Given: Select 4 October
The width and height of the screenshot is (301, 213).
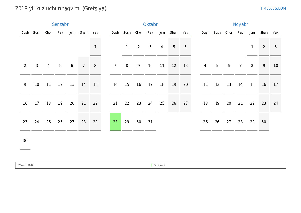Looking at the screenshot, I should (162, 47).
